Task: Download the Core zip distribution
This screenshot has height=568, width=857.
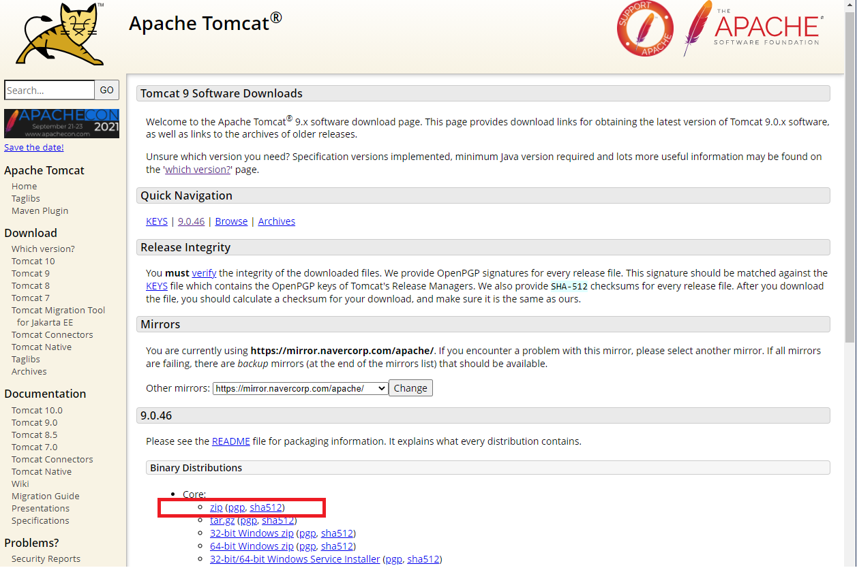Action: (x=216, y=508)
